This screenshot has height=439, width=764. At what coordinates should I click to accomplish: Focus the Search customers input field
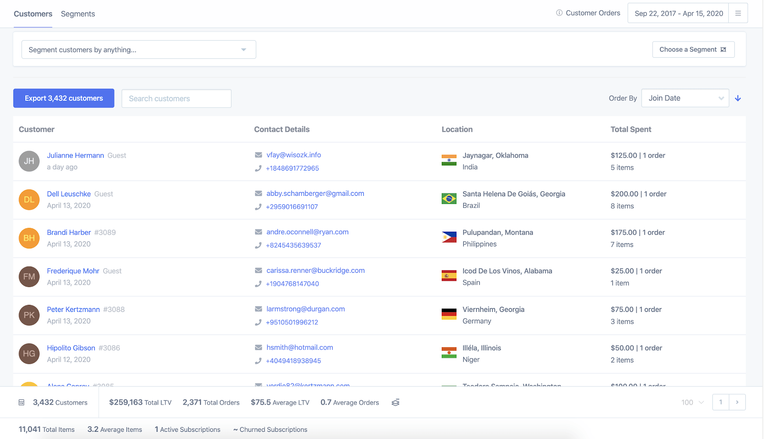pyautogui.click(x=176, y=99)
